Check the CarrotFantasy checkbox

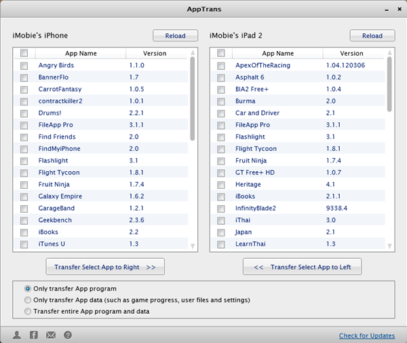click(x=24, y=90)
